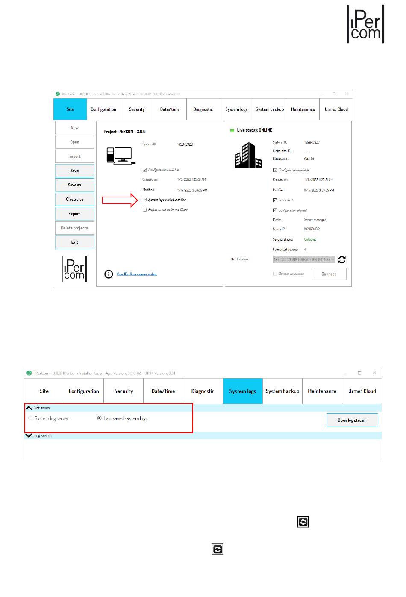Click the Open log stream button
406x597 pixels.
(x=352, y=420)
